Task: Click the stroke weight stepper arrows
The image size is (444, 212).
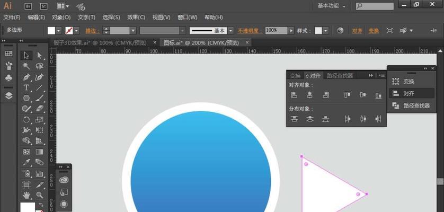Action: 106,31
